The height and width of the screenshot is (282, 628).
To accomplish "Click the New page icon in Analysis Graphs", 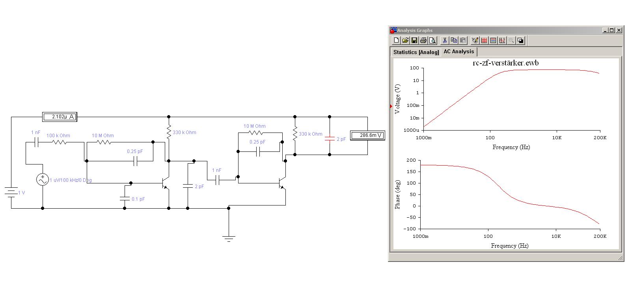I will click(397, 40).
